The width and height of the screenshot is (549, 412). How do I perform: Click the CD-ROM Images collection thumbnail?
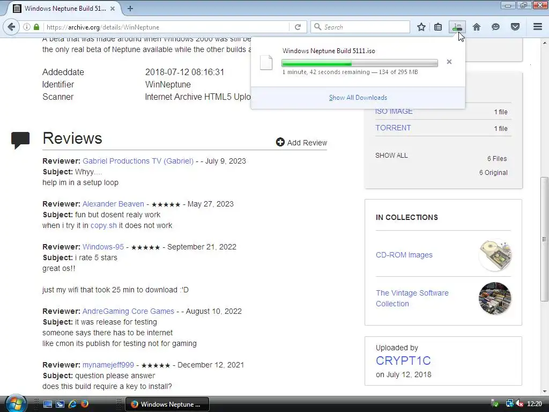[495, 255]
